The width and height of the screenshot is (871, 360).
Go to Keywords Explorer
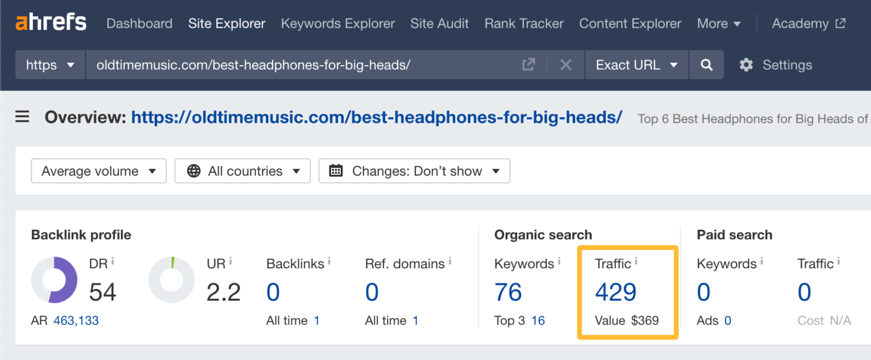click(x=338, y=24)
